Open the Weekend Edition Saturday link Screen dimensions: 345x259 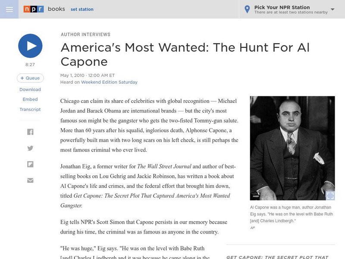tap(109, 82)
